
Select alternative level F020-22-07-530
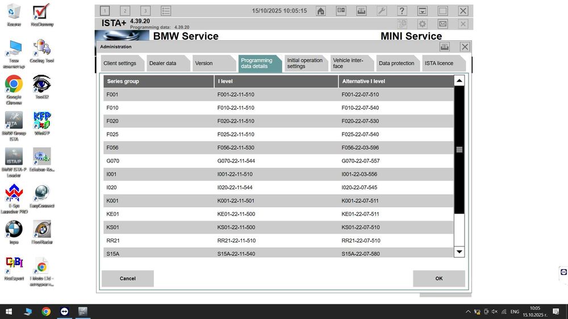click(360, 121)
